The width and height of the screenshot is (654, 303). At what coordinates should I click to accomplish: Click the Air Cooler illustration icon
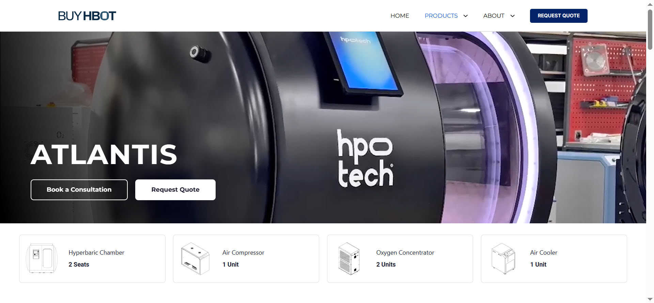coord(503,258)
